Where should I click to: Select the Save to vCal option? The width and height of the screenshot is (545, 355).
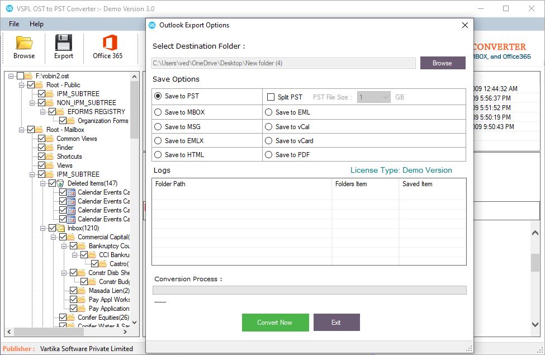(268, 126)
